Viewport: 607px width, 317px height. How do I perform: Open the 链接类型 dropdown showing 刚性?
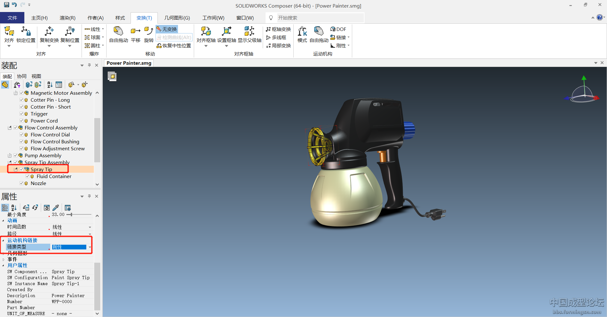[x=90, y=247]
